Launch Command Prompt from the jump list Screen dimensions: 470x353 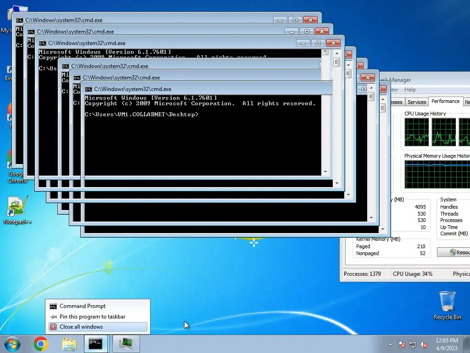98,306
